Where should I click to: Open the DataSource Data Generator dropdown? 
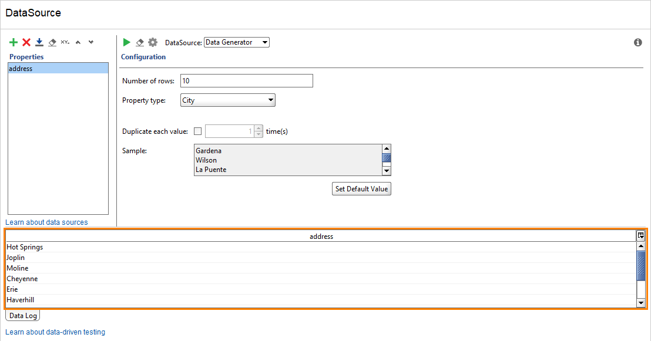237,42
